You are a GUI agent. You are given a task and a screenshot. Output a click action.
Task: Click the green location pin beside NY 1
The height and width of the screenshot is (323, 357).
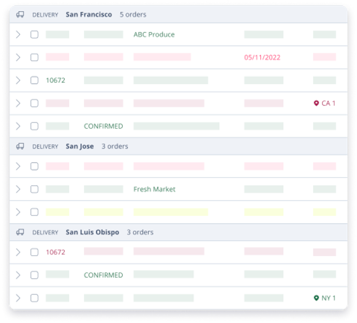[x=316, y=298]
